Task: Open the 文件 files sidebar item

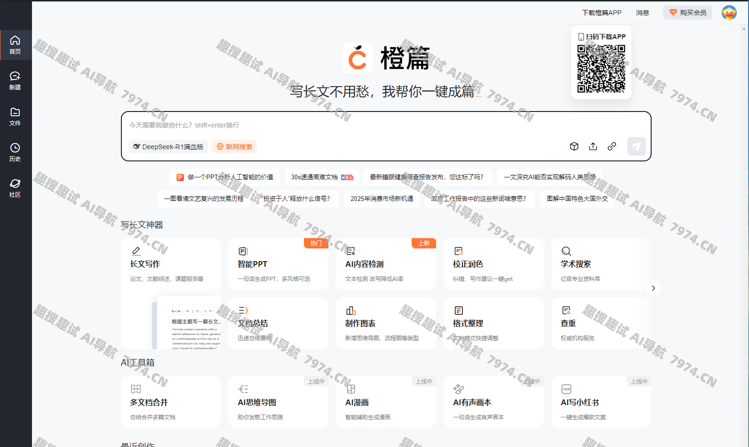Action: pyautogui.click(x=16, y=117)
